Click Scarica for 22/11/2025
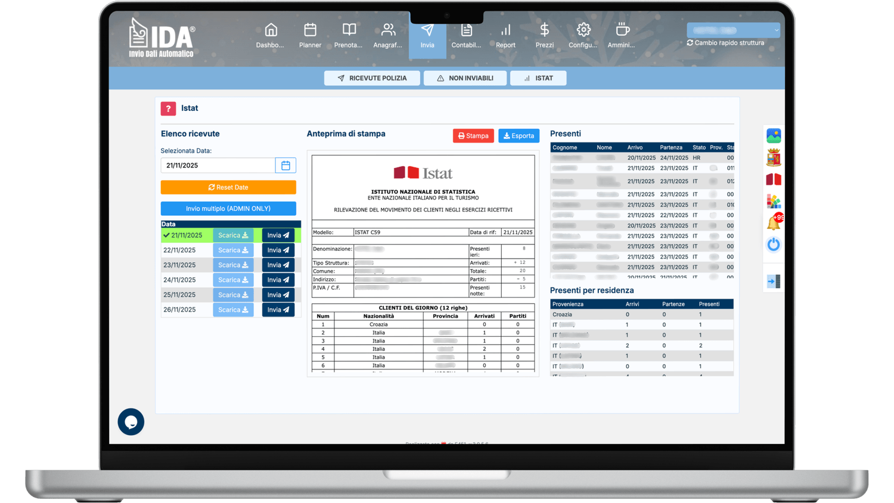The width and height of the screenshot is (894, 503). 233,250
